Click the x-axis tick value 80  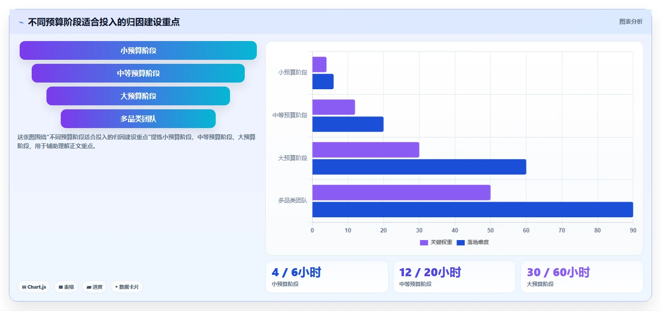tap(598, 230)
